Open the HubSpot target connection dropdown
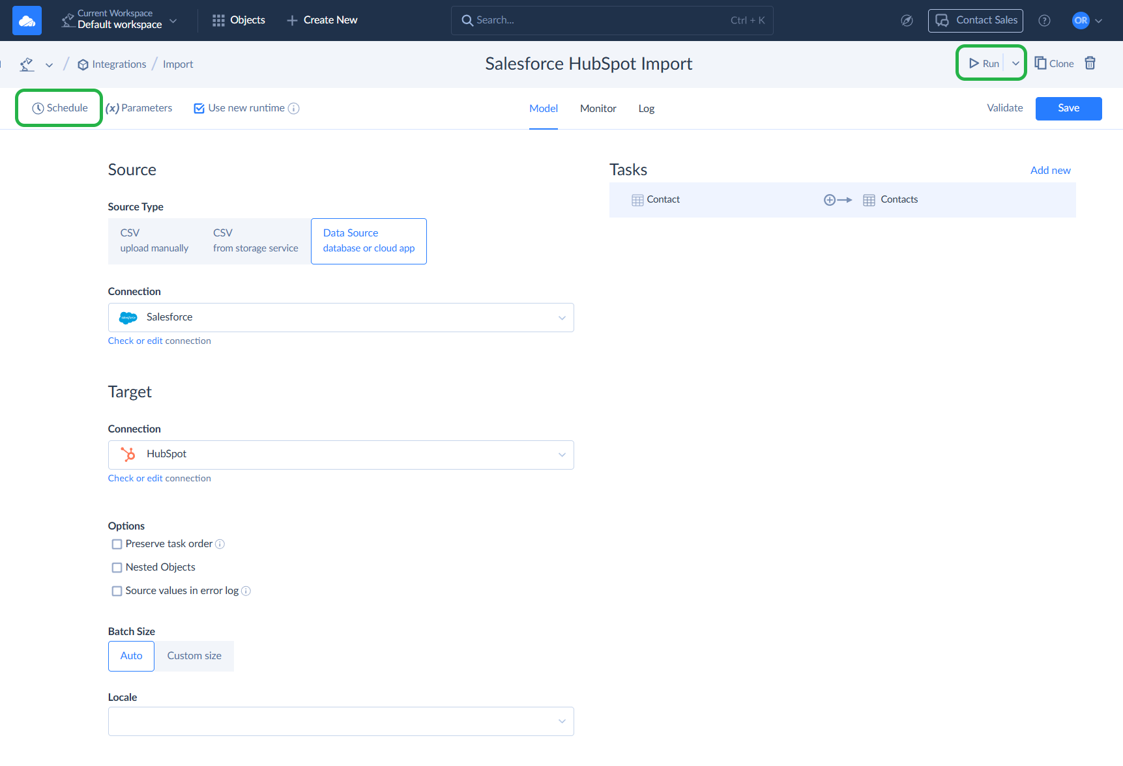 pyautogui.click(x=561, y=455)
